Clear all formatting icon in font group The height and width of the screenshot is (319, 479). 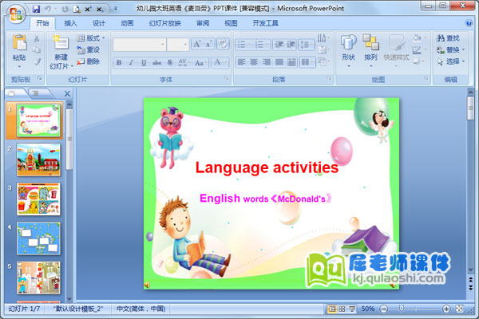pyautogui.click(x=223, y=45)
